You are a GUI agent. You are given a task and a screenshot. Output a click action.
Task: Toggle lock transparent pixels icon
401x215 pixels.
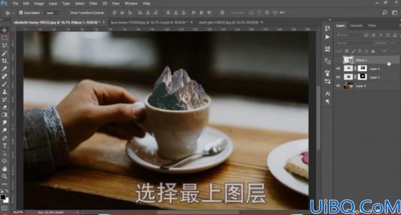click(346, 51)
